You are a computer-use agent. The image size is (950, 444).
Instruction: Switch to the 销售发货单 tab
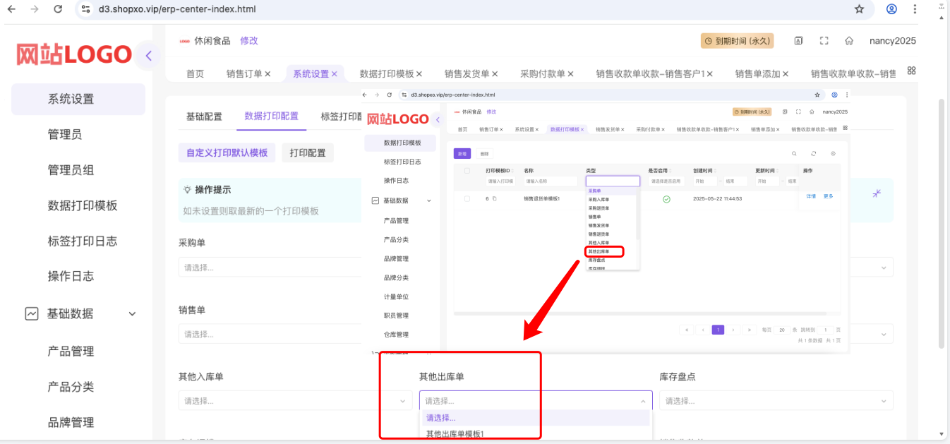click(x=467, y=74)
